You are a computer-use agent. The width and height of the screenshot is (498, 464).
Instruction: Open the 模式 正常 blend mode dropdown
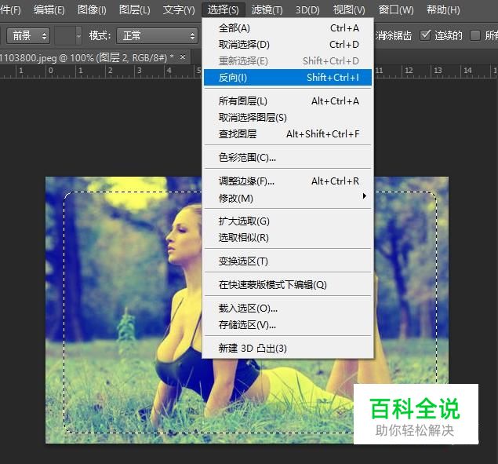point(157,35)
